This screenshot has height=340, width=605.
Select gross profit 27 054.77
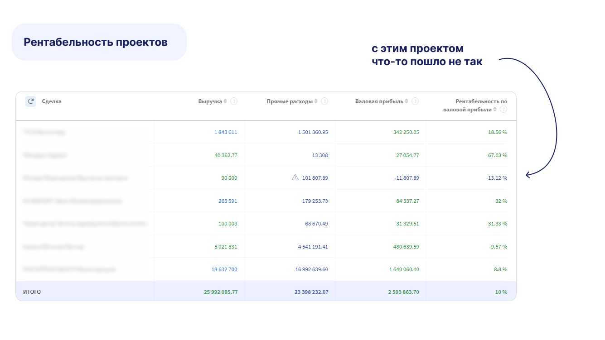point(408,155)
